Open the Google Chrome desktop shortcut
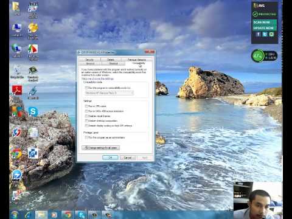The image size is (292, 219). click(16, 154)
